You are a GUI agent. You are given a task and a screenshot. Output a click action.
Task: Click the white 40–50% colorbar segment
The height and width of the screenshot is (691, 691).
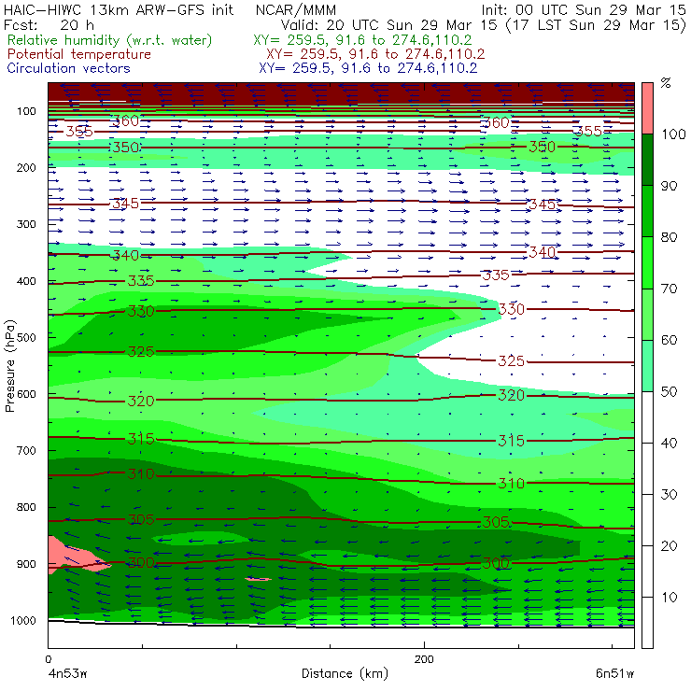point(647,416)
